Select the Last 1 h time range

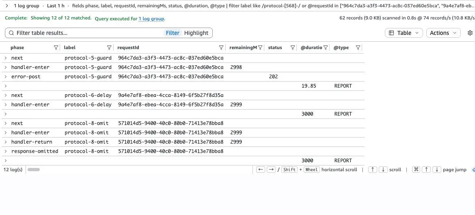coord(56,6)
